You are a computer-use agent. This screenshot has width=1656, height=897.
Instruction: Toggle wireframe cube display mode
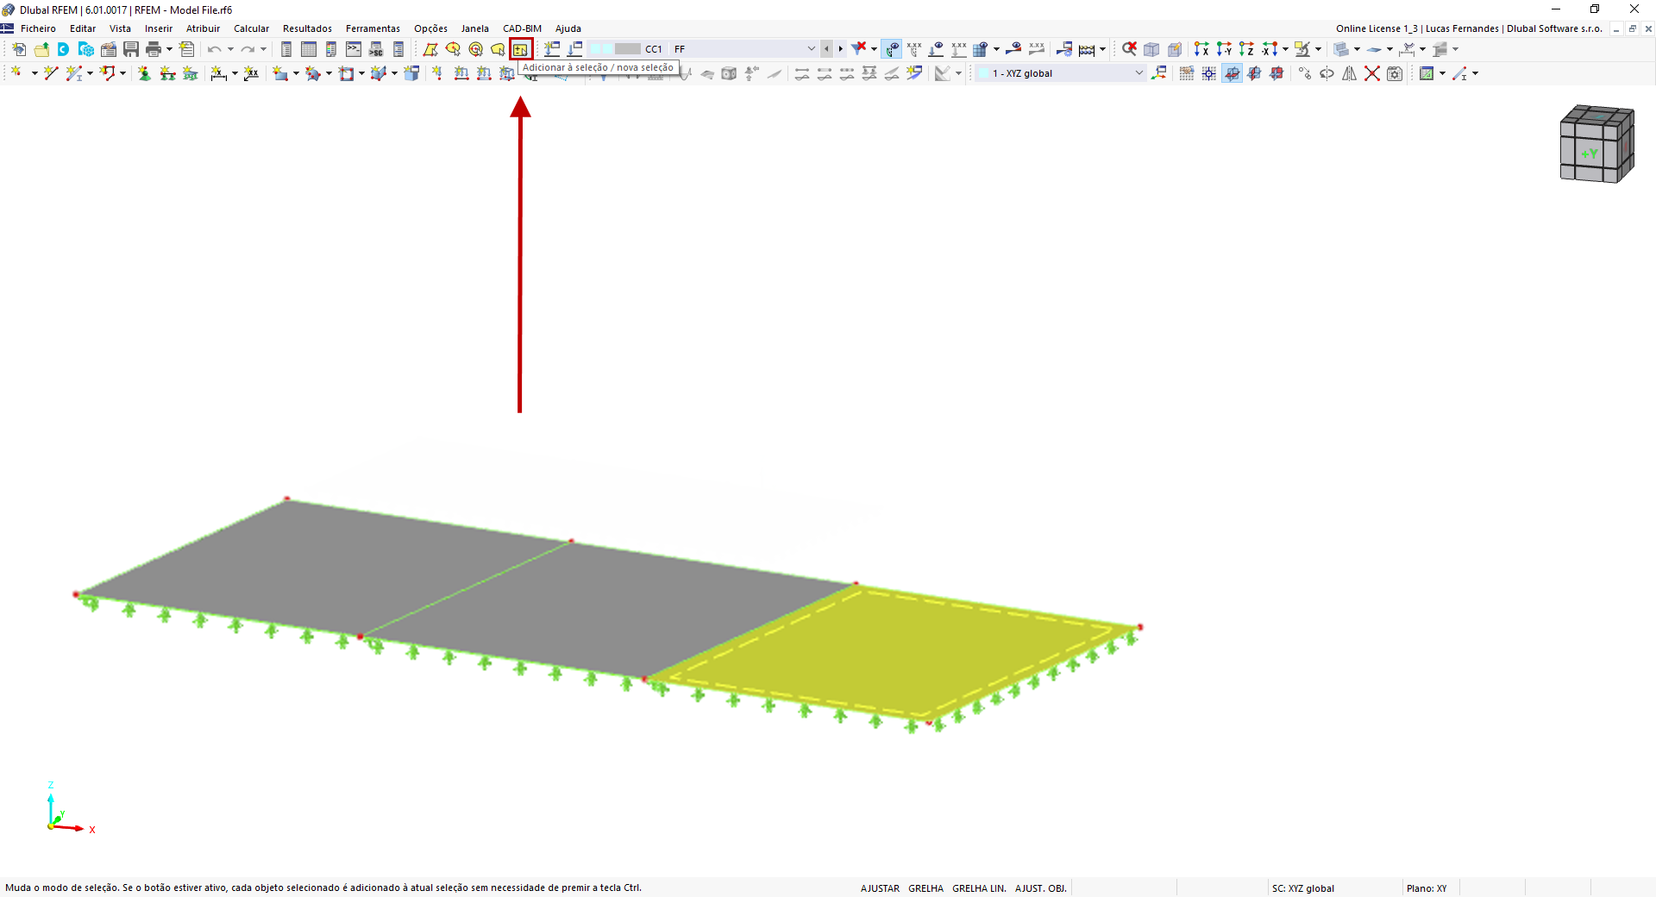pyautogui.click(x=1151, y=49)
